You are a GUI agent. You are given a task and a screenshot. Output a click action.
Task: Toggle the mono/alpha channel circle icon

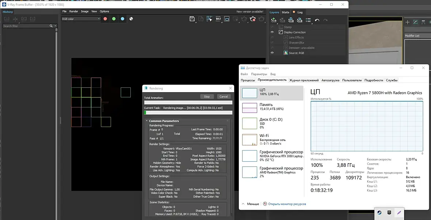131,19
